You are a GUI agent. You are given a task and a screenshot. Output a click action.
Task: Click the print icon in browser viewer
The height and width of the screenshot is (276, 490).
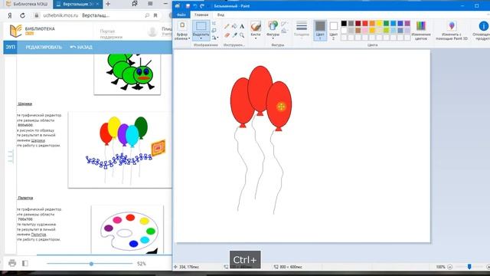12,263
